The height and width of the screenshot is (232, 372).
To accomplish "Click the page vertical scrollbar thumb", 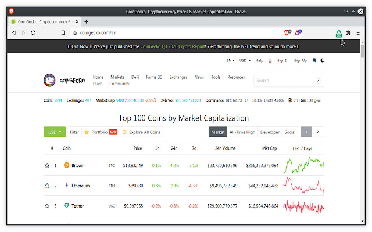I will click(362, 51).
